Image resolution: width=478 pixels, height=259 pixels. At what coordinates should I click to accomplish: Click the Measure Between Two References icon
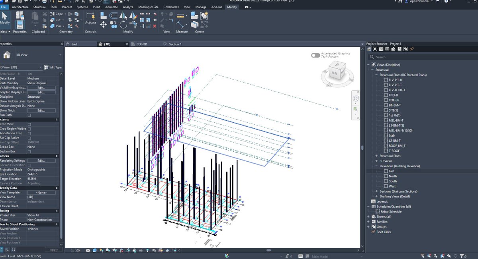181,25
